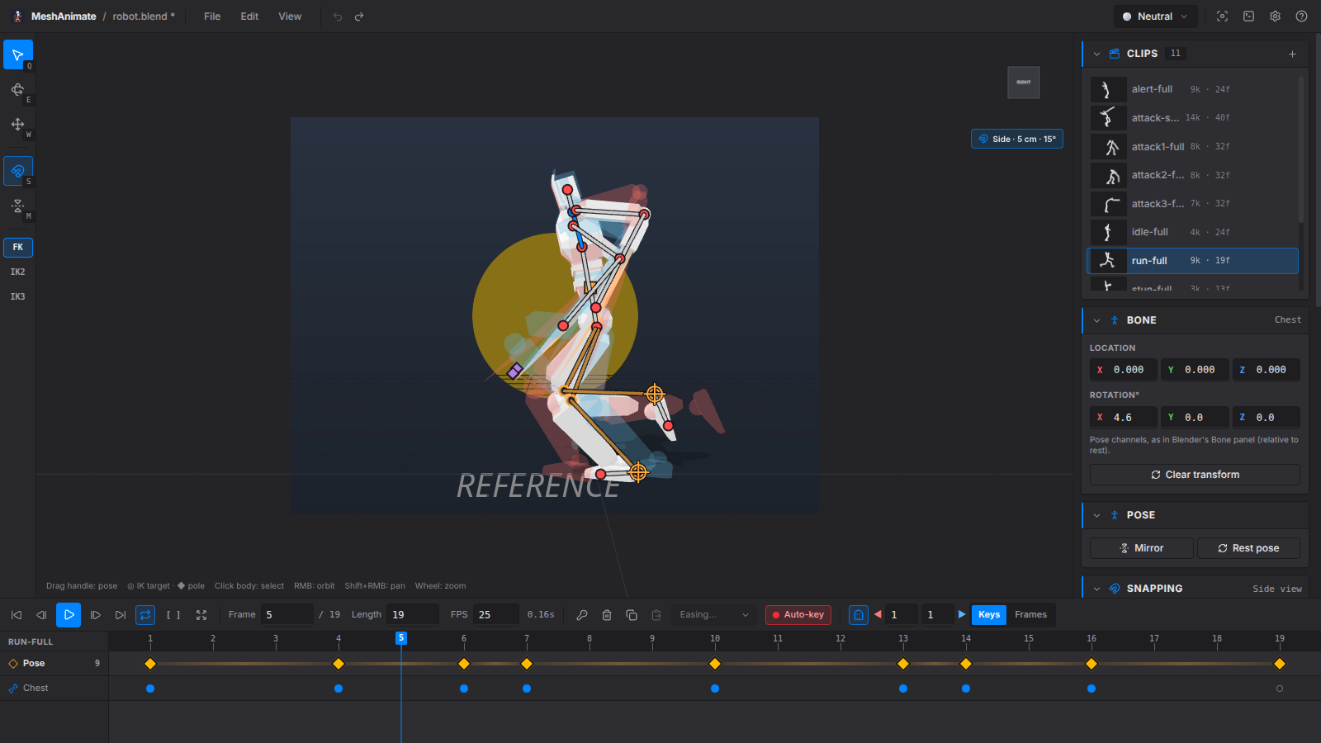Switch to IK3 mode

coord(18,296)
